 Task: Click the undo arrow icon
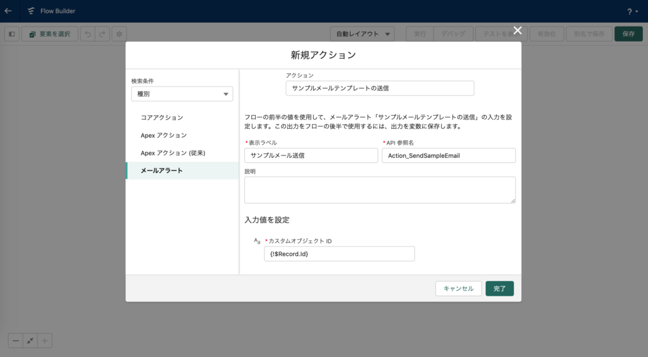pos(88,34)
